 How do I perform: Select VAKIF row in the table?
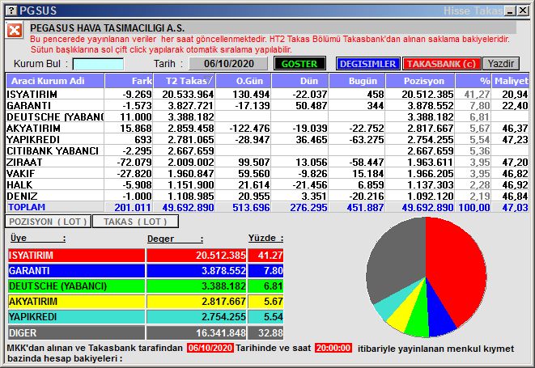[x=267, y=173]
